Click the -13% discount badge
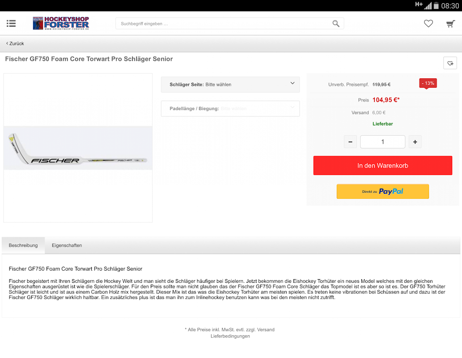This screenshot has height=358, width=462. tap(428, 83)
